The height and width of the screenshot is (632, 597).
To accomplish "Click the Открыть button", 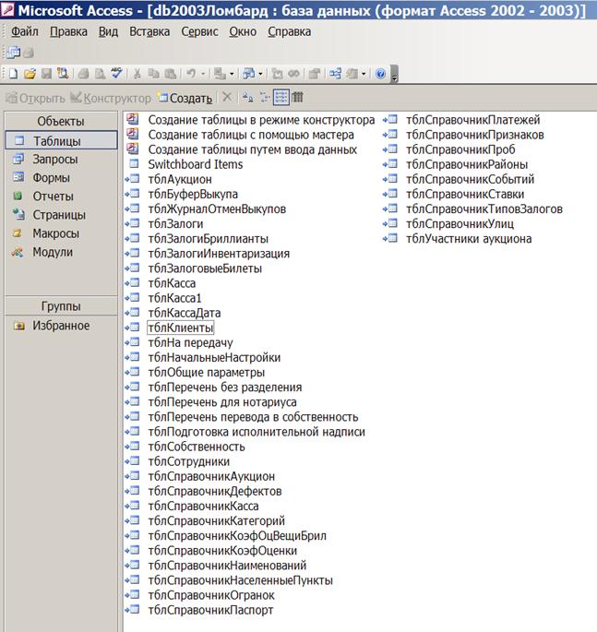I will pos(35,98).
